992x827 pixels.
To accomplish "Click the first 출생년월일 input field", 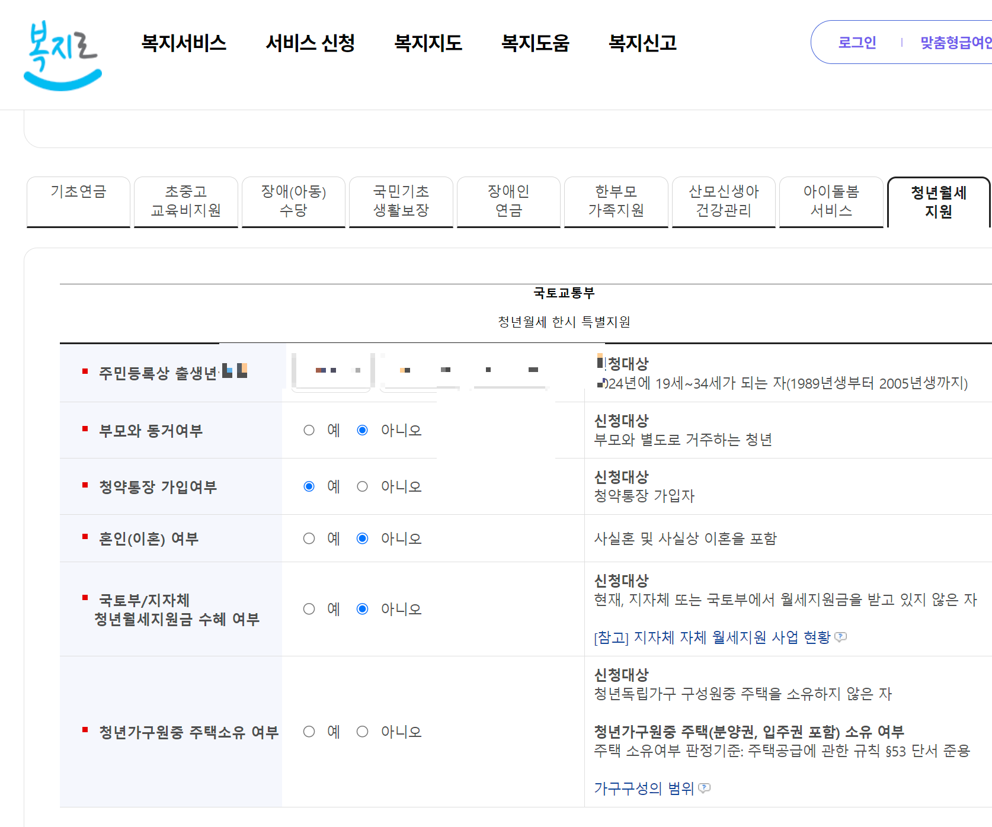I will click(x=332, y=371).
